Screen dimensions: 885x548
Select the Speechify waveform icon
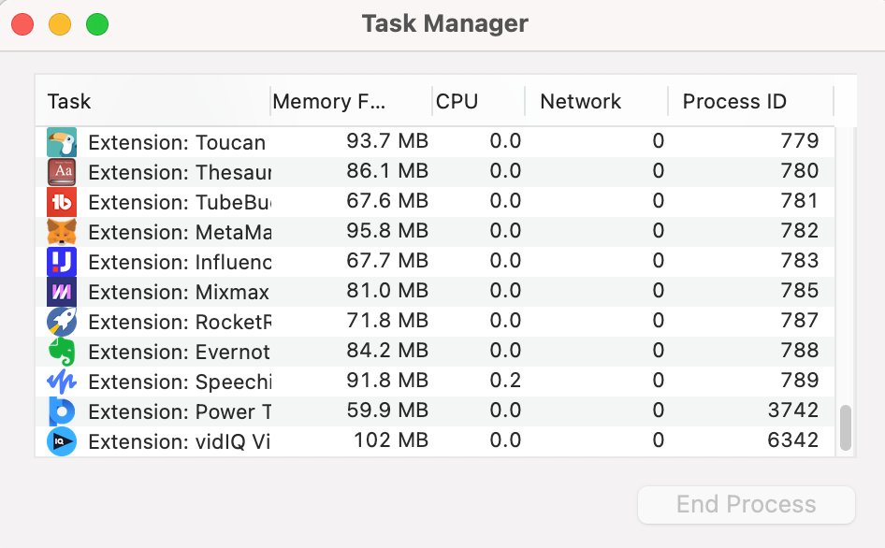(62, 382)
